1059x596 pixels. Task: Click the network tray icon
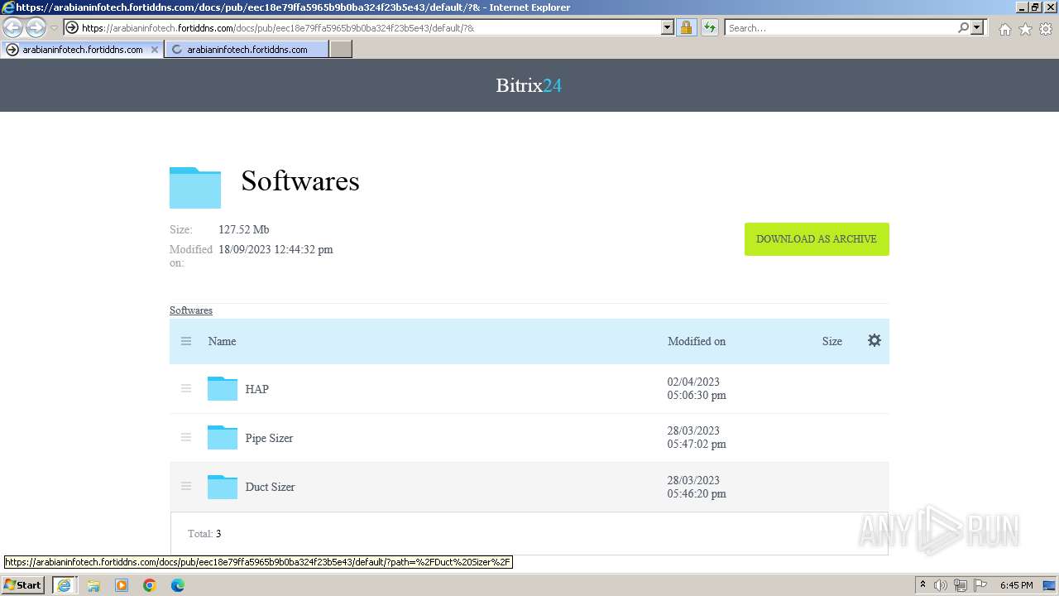pos(961,585)
